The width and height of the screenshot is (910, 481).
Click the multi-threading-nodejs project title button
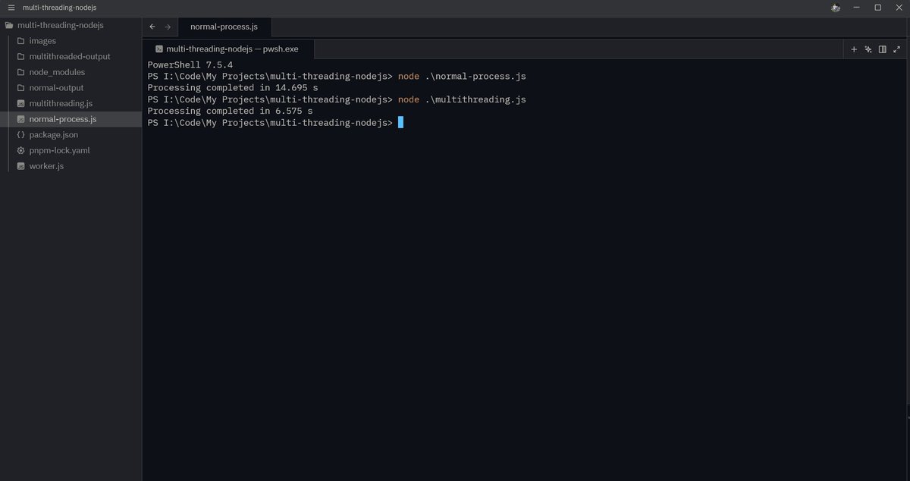(x=59, y=8)
